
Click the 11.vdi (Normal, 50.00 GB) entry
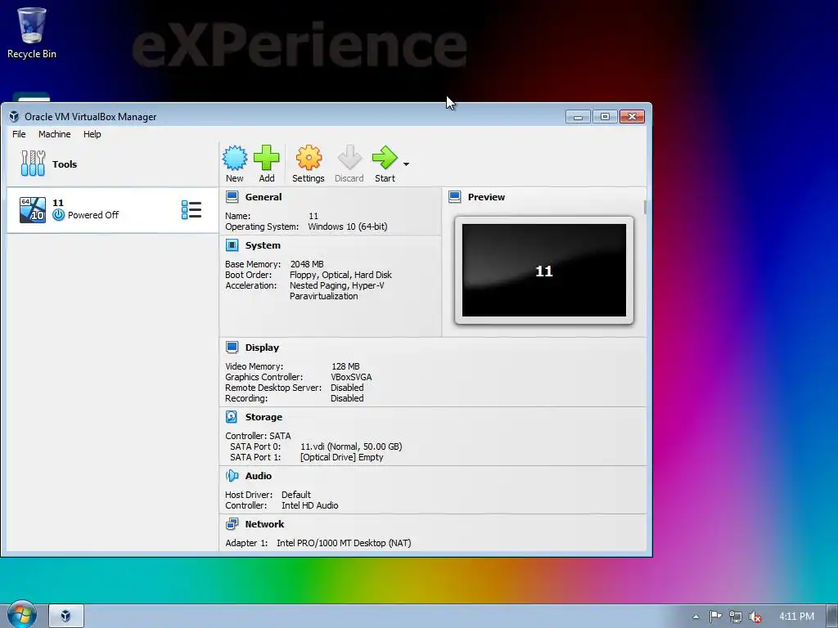point(351,446)
